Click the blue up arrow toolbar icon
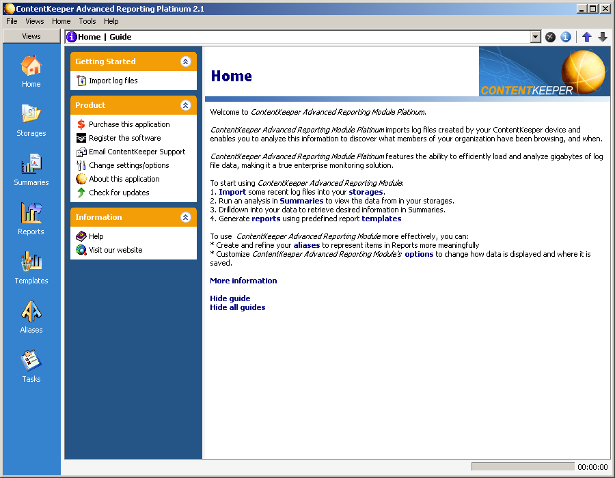This screenshot has height=478, width=615. point(587,37)
